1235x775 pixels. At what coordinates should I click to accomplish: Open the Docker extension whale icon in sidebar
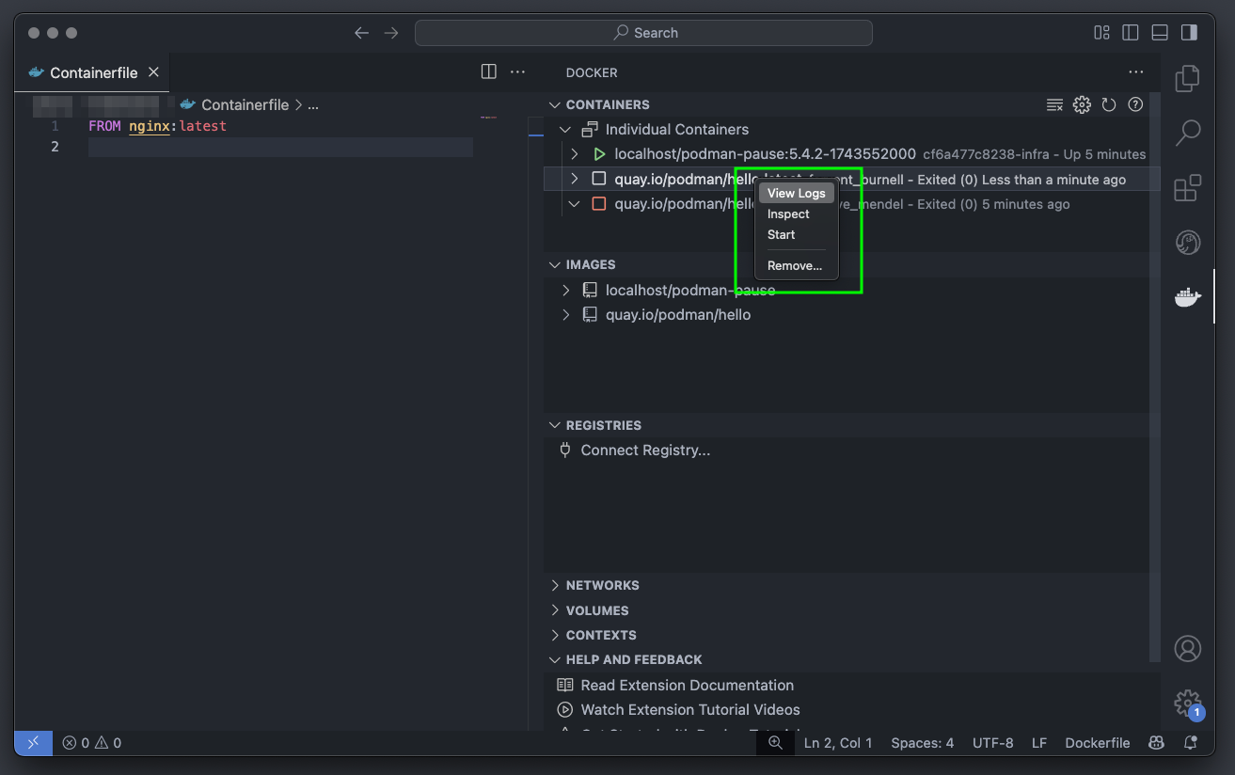coord(1187,296)
